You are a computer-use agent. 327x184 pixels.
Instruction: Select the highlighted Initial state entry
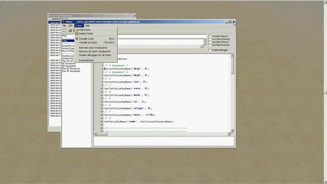click(x=68, y=41)
